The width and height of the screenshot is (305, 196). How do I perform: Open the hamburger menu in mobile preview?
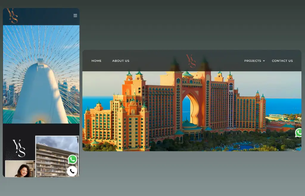(75, 15)
